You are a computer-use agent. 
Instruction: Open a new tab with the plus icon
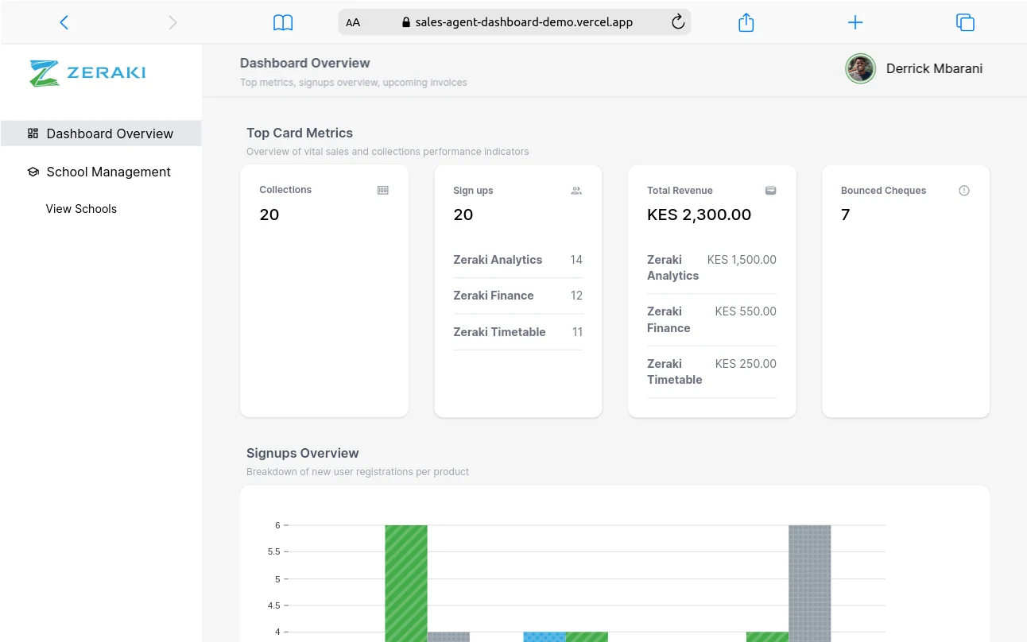click(x=855, y=22)
